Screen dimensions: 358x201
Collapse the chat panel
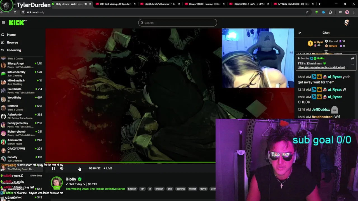(300, 33)
